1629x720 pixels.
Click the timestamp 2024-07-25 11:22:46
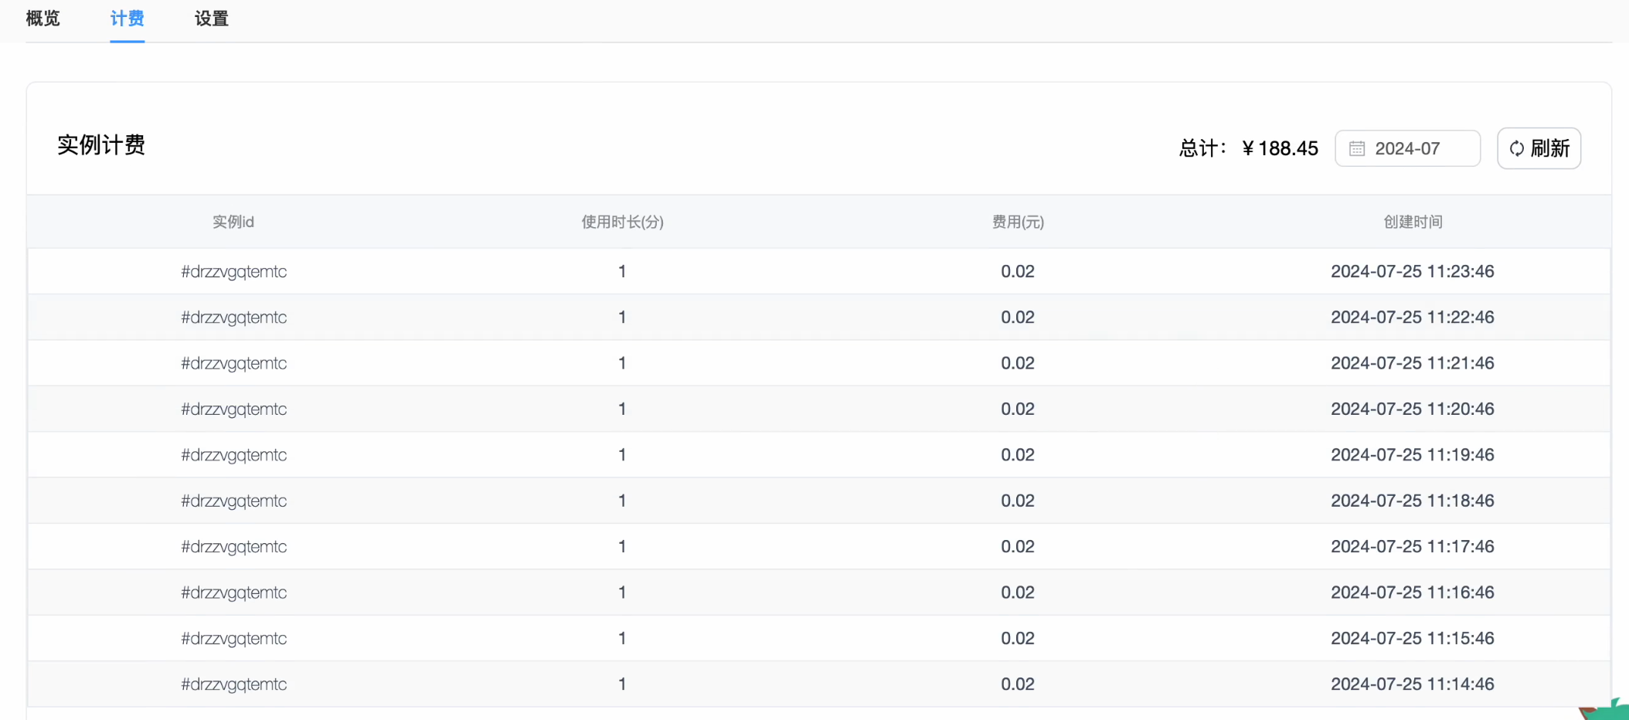pos(1412,318)
